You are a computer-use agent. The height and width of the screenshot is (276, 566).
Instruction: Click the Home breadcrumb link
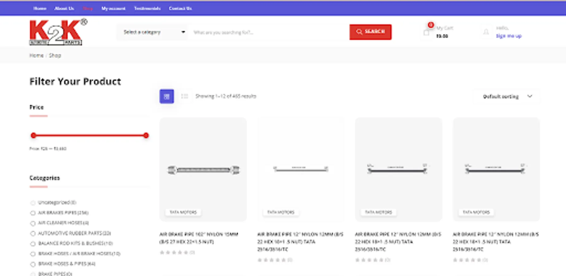click(36, 56)
